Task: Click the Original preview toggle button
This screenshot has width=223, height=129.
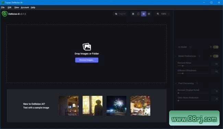Action: (120, 14)
